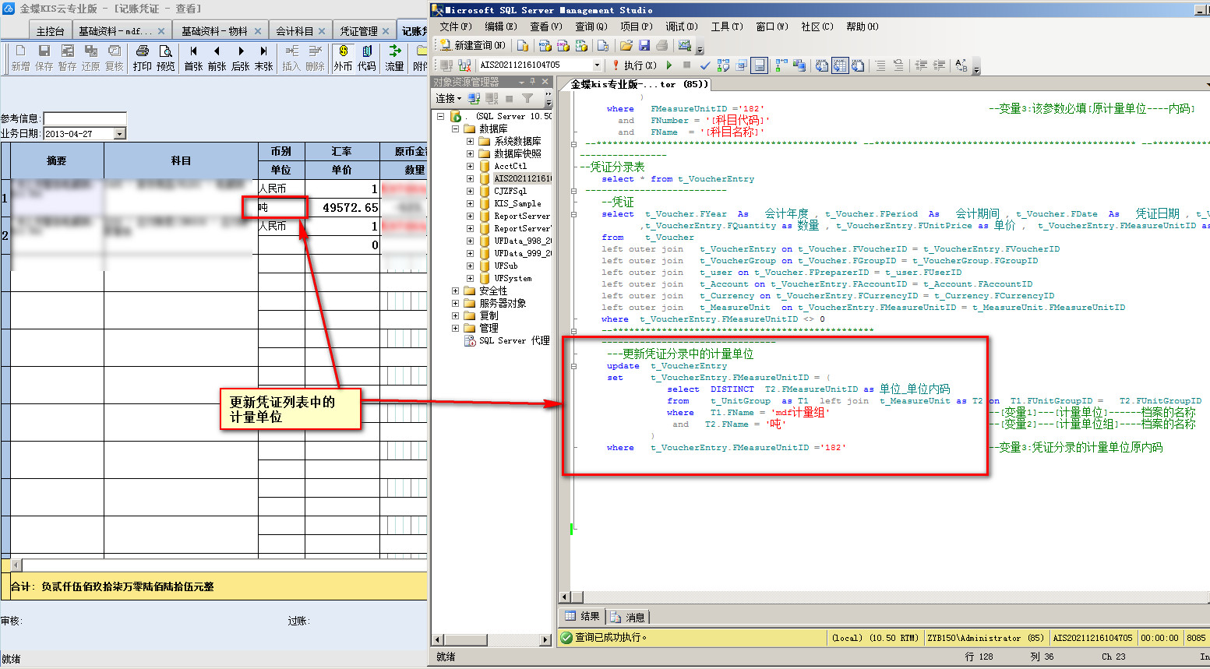Click the blue checkmark parse query icon
This screenshot has width=1210, height=669.
pyautogui.click(x=705, y=65)
